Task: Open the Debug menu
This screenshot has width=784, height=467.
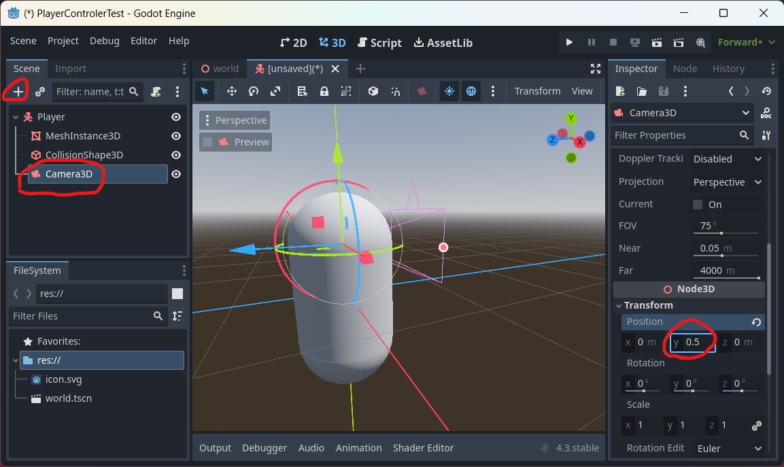Action: coord(104,41)
